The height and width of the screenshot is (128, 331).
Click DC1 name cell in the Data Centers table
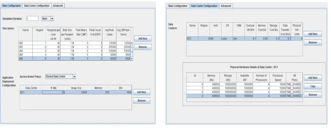point(192,39)
